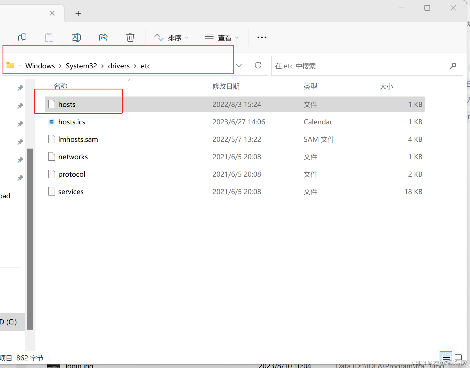Switch to details view layout
The height and width of the screenshot is (368, 470).
446,358
